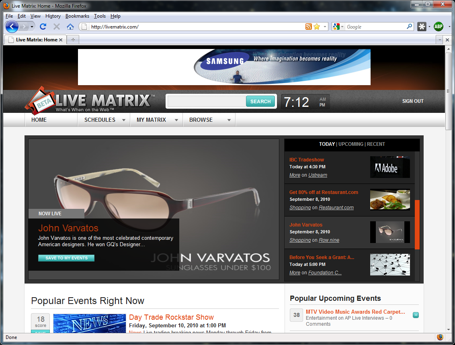455x345 pixels.
Task: Open the History menu
Action: [x=53, y=16]
